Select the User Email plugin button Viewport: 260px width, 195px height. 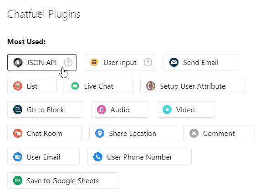point(43,157)
